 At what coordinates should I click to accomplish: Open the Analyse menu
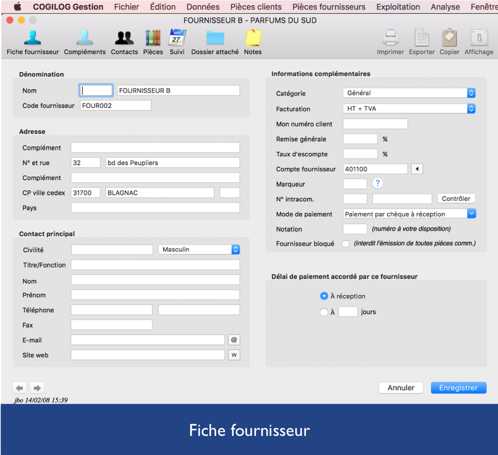tap(445, 7)
